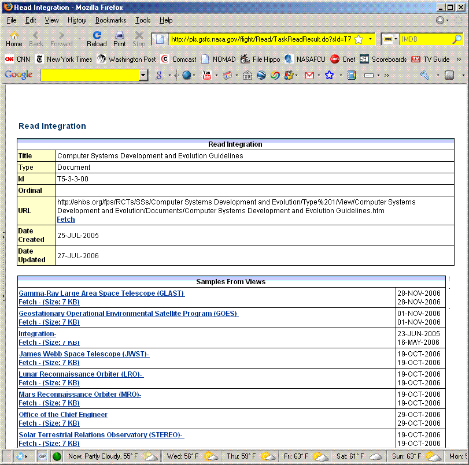Open the Comcast bookmark
Viewport: 469px width, 465px height.
[179, 59]
